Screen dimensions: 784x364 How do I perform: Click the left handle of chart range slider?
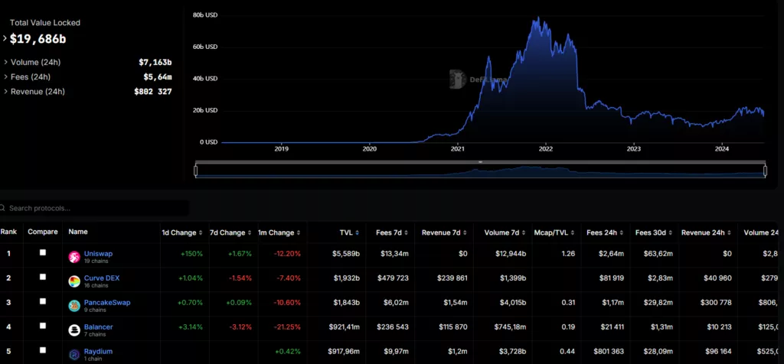click(196, 171)
